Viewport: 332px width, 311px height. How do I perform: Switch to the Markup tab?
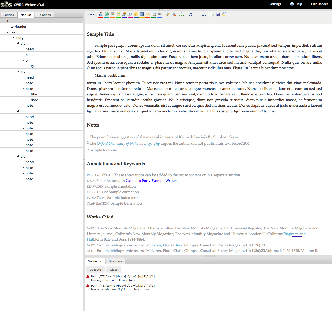(26, 15)
